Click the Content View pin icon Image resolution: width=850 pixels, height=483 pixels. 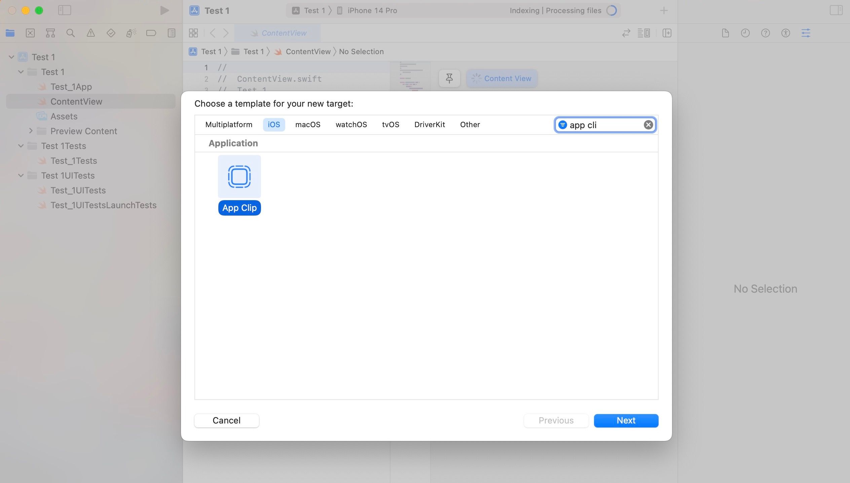pos(449,78)
